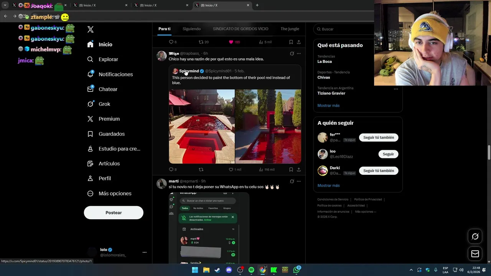This screenshot has height=276, width=491.
Task: Click the Grok explain icon on Mizu's tweet
Action: 292,54
